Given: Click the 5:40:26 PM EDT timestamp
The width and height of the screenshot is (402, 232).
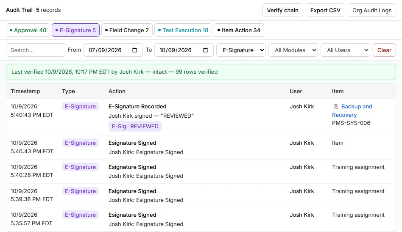Looking at the screenshot, I should pyautogui.click(x=32, y=175).
